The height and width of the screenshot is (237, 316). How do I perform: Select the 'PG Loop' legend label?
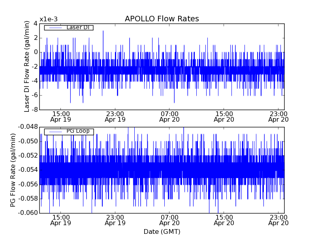point(78,131)
